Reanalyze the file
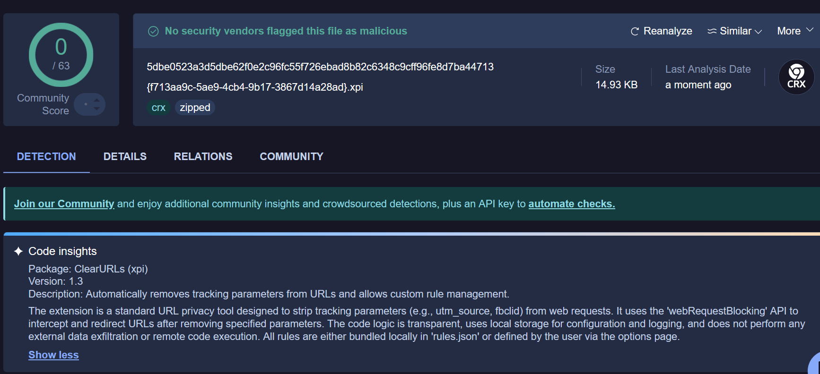The height and width of the screenshot is (374, 820). [661, 31]
